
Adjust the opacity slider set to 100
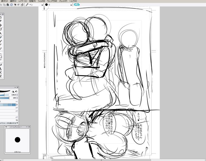click(5, 98)
